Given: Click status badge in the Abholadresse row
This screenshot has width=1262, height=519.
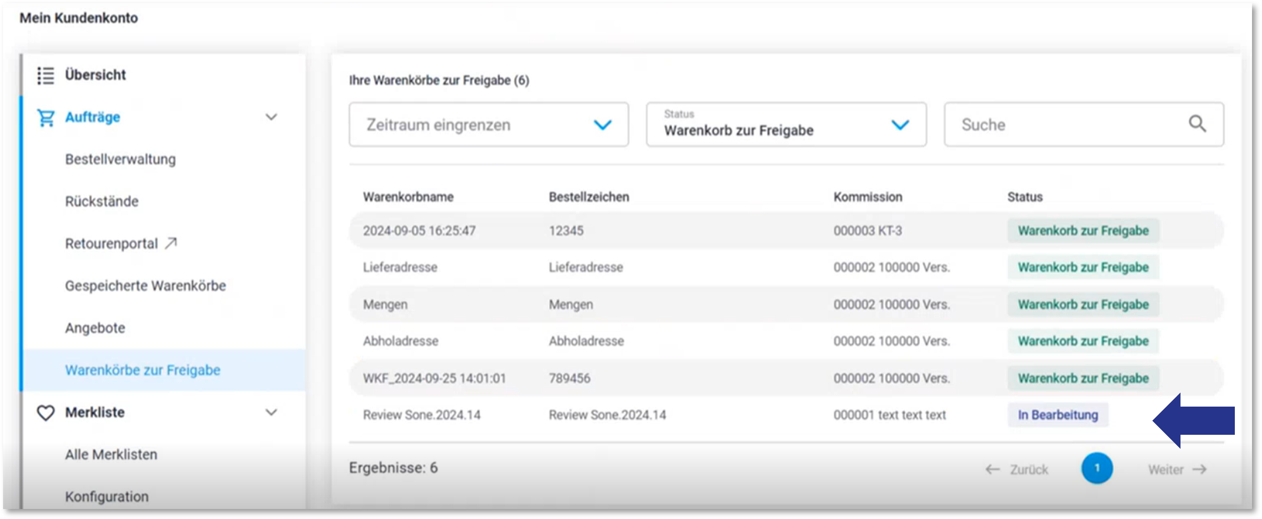Looking at the screenshot, I should click(x=1083, y=342).
